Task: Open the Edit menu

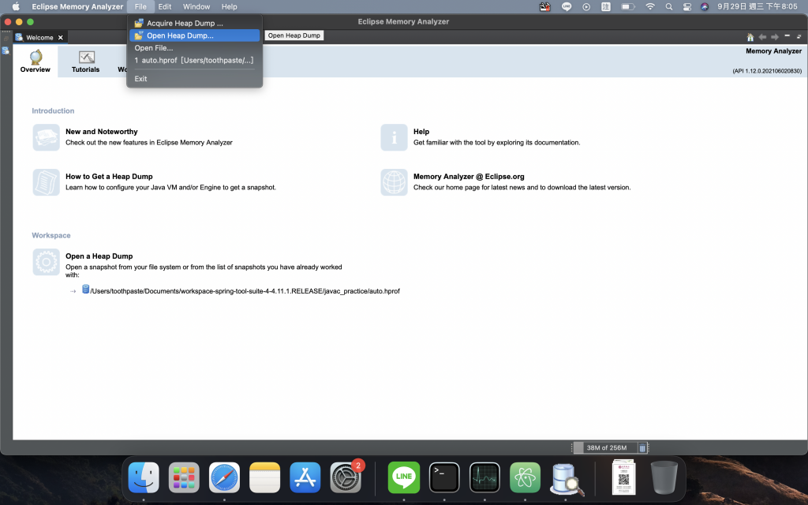Action: click(x=165, y=6)
